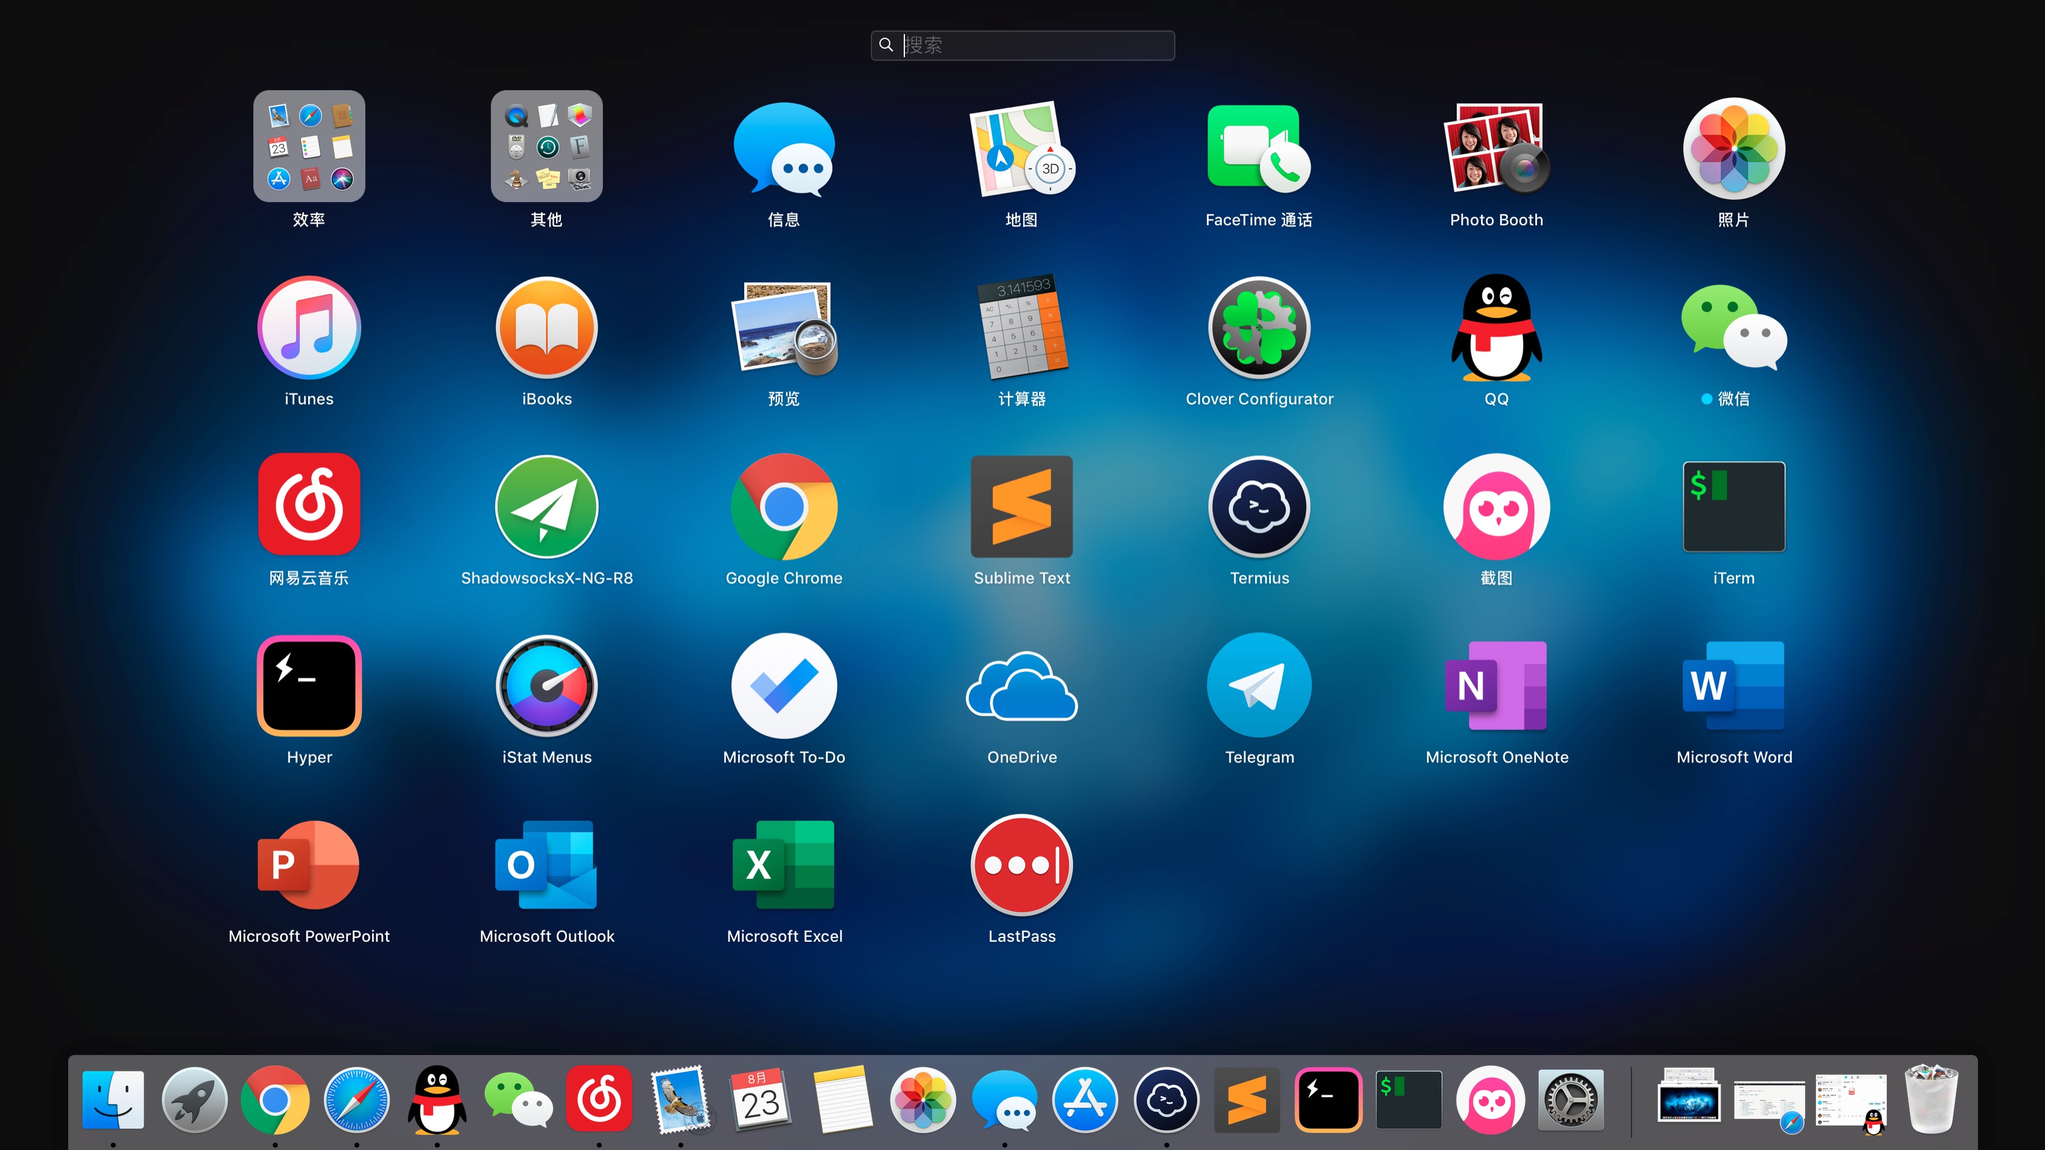Open LastPass
Viewport: 2045px width, 1150px height.
[x=1022, y=864]
